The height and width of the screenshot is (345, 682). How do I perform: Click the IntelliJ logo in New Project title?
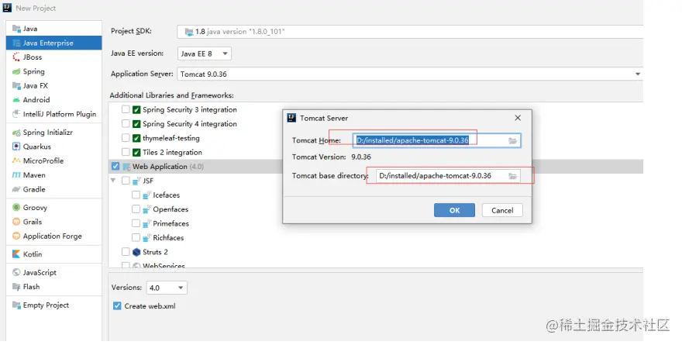tap(7, 8)
